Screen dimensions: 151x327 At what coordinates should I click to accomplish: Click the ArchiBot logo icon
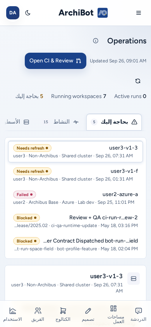tap(103, 13)
